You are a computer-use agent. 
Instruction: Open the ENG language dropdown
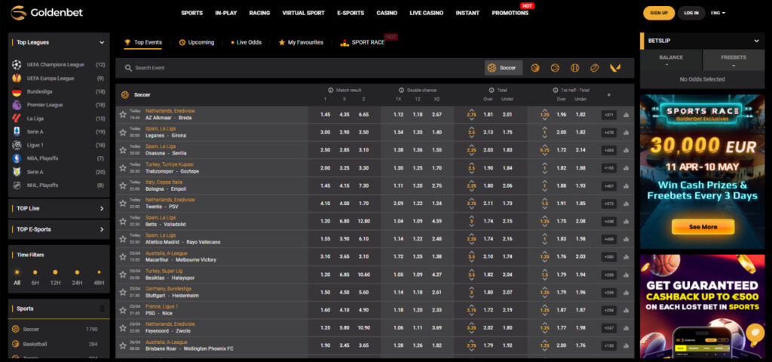coord(718,13)
